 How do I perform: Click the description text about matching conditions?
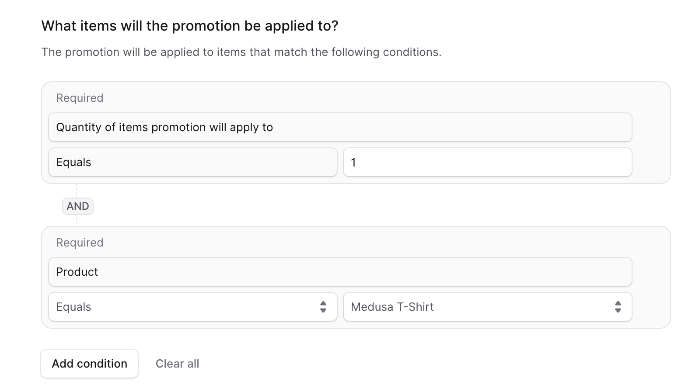[241, 52]
